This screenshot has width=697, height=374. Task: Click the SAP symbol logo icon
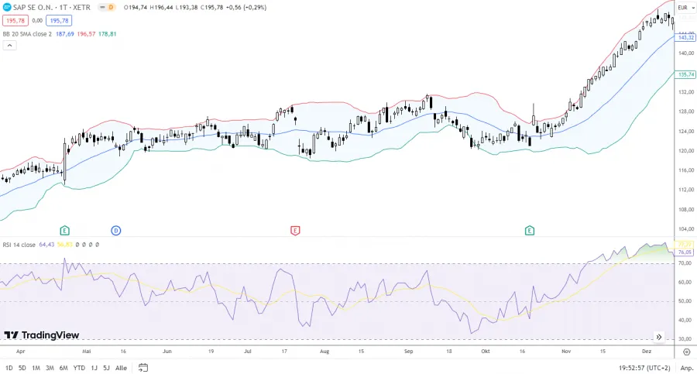click(x=7, y=7)
